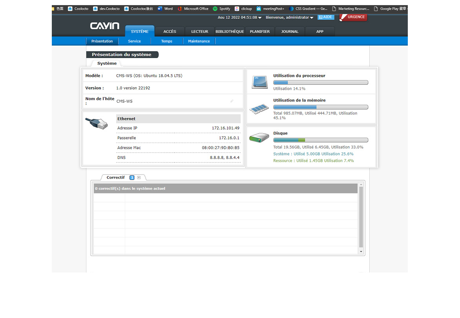Click the disk usage progress bar
460x318 pixels.
tap(320, 140)
